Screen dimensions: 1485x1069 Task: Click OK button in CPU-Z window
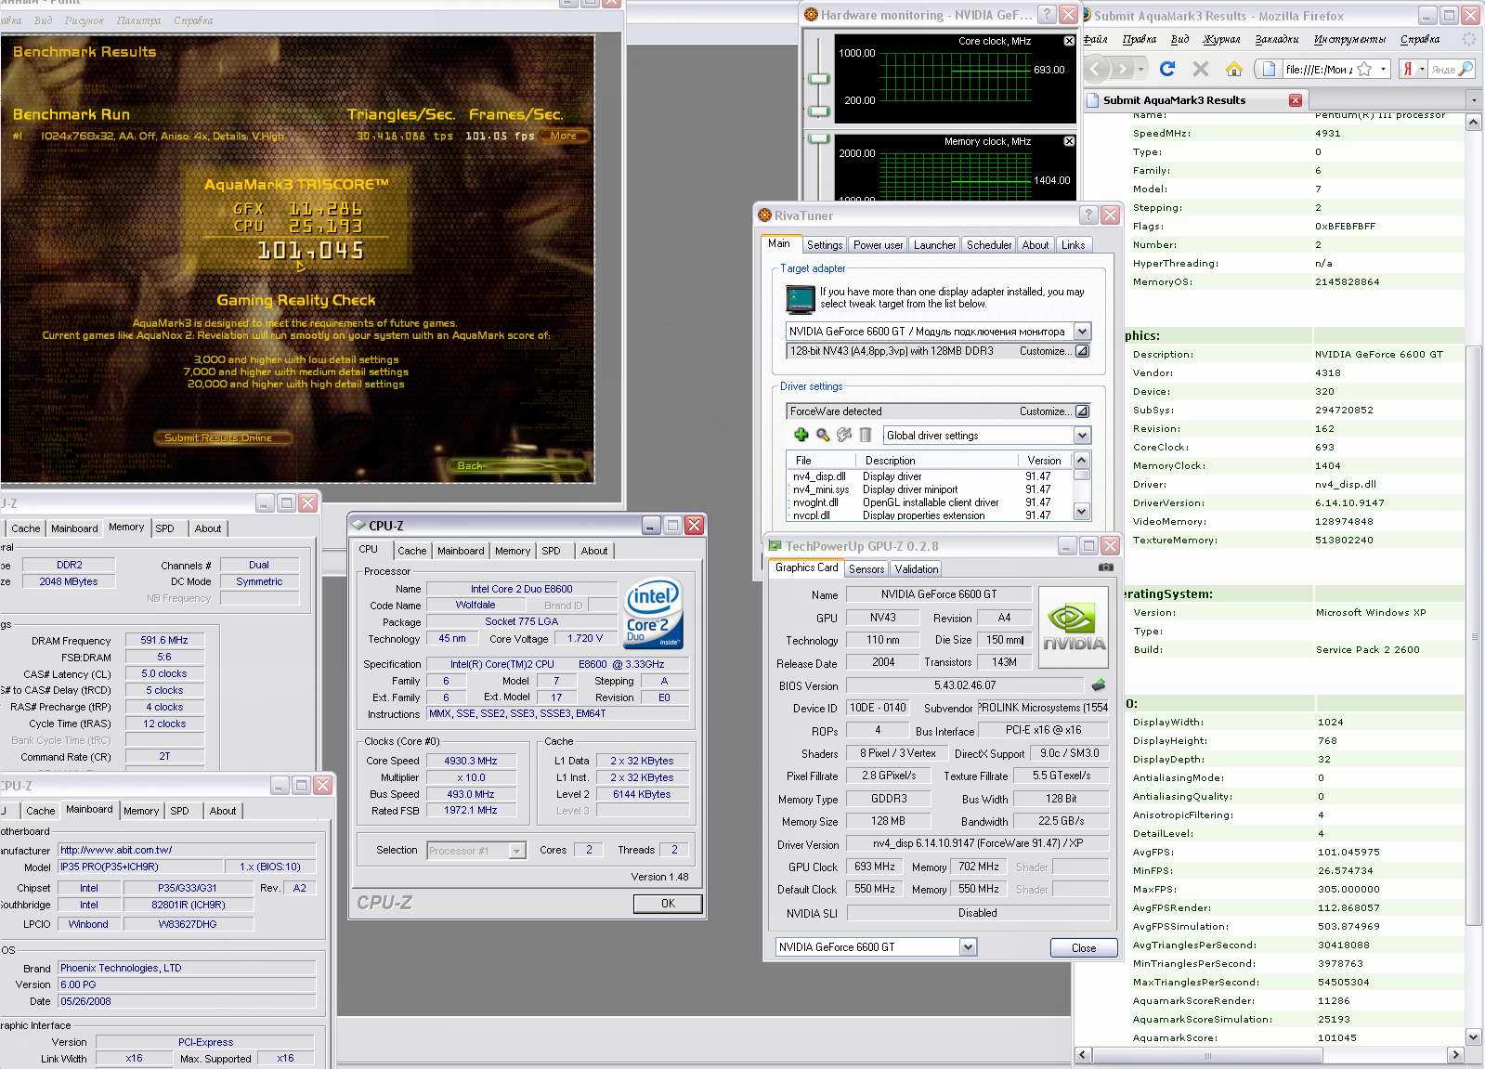point(668,904)
